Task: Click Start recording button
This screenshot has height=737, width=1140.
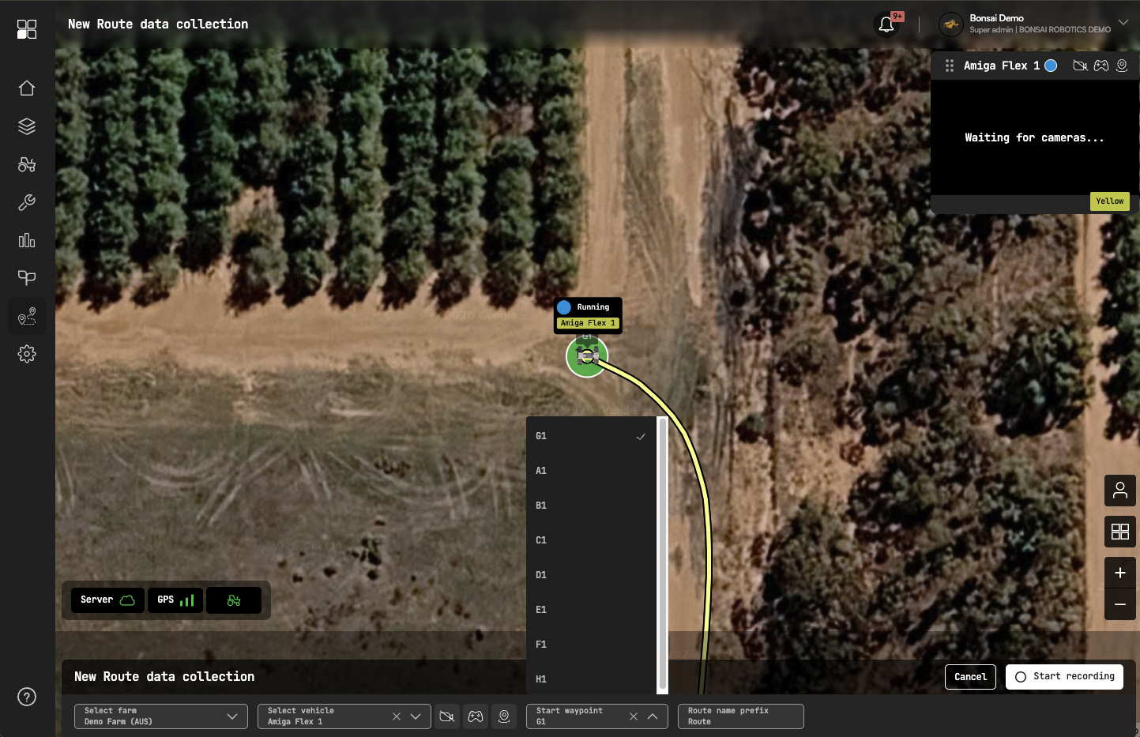Action: [x=1064, y=677]
